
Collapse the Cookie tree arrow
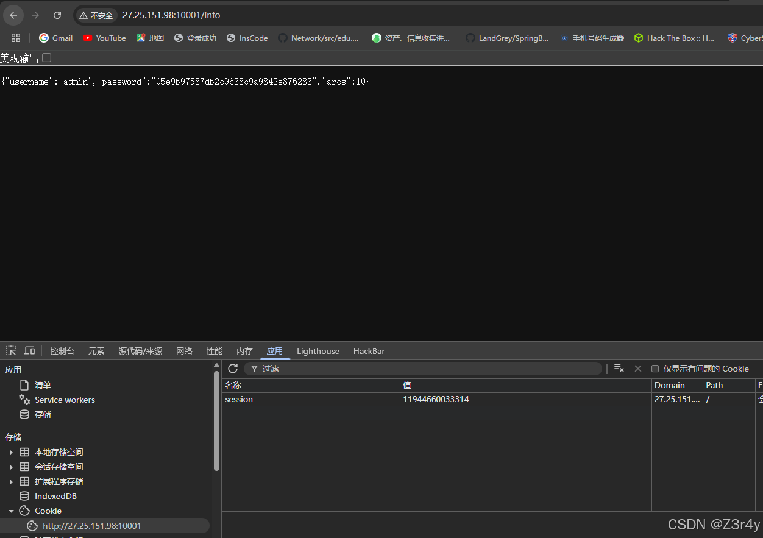coord(11,511)
